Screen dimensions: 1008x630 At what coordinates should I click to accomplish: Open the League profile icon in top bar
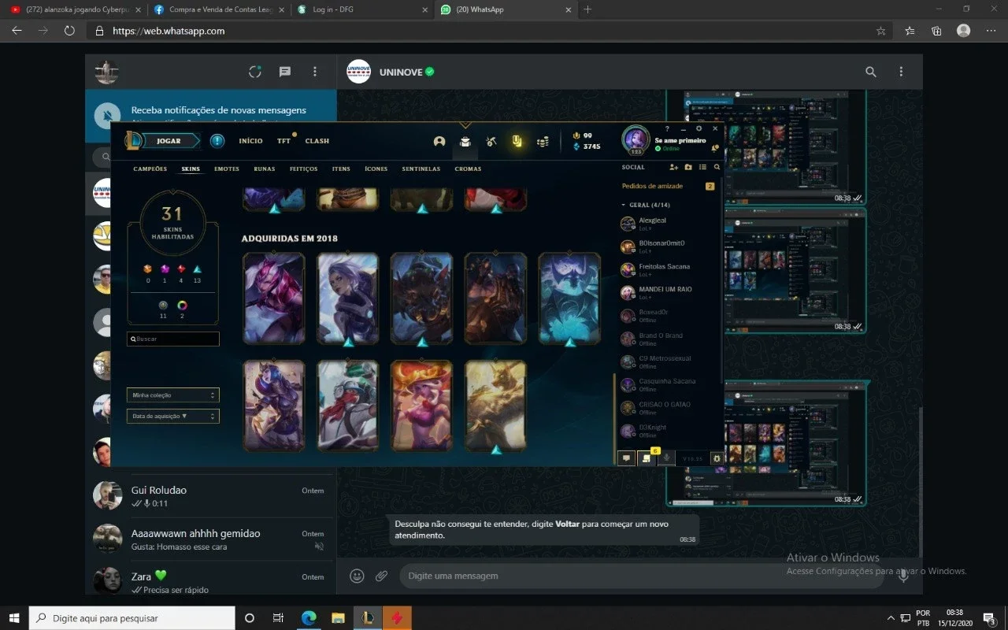click(x=439, y=142)
